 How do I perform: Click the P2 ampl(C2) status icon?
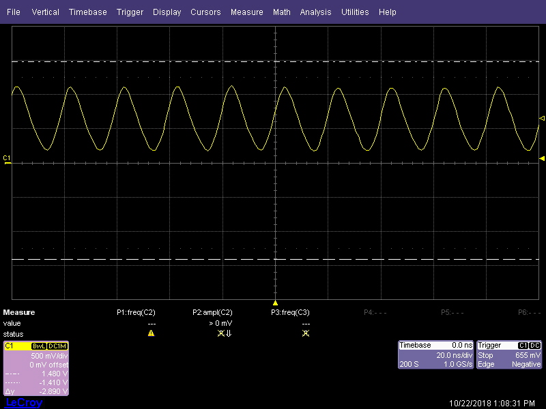coord(225,333)
